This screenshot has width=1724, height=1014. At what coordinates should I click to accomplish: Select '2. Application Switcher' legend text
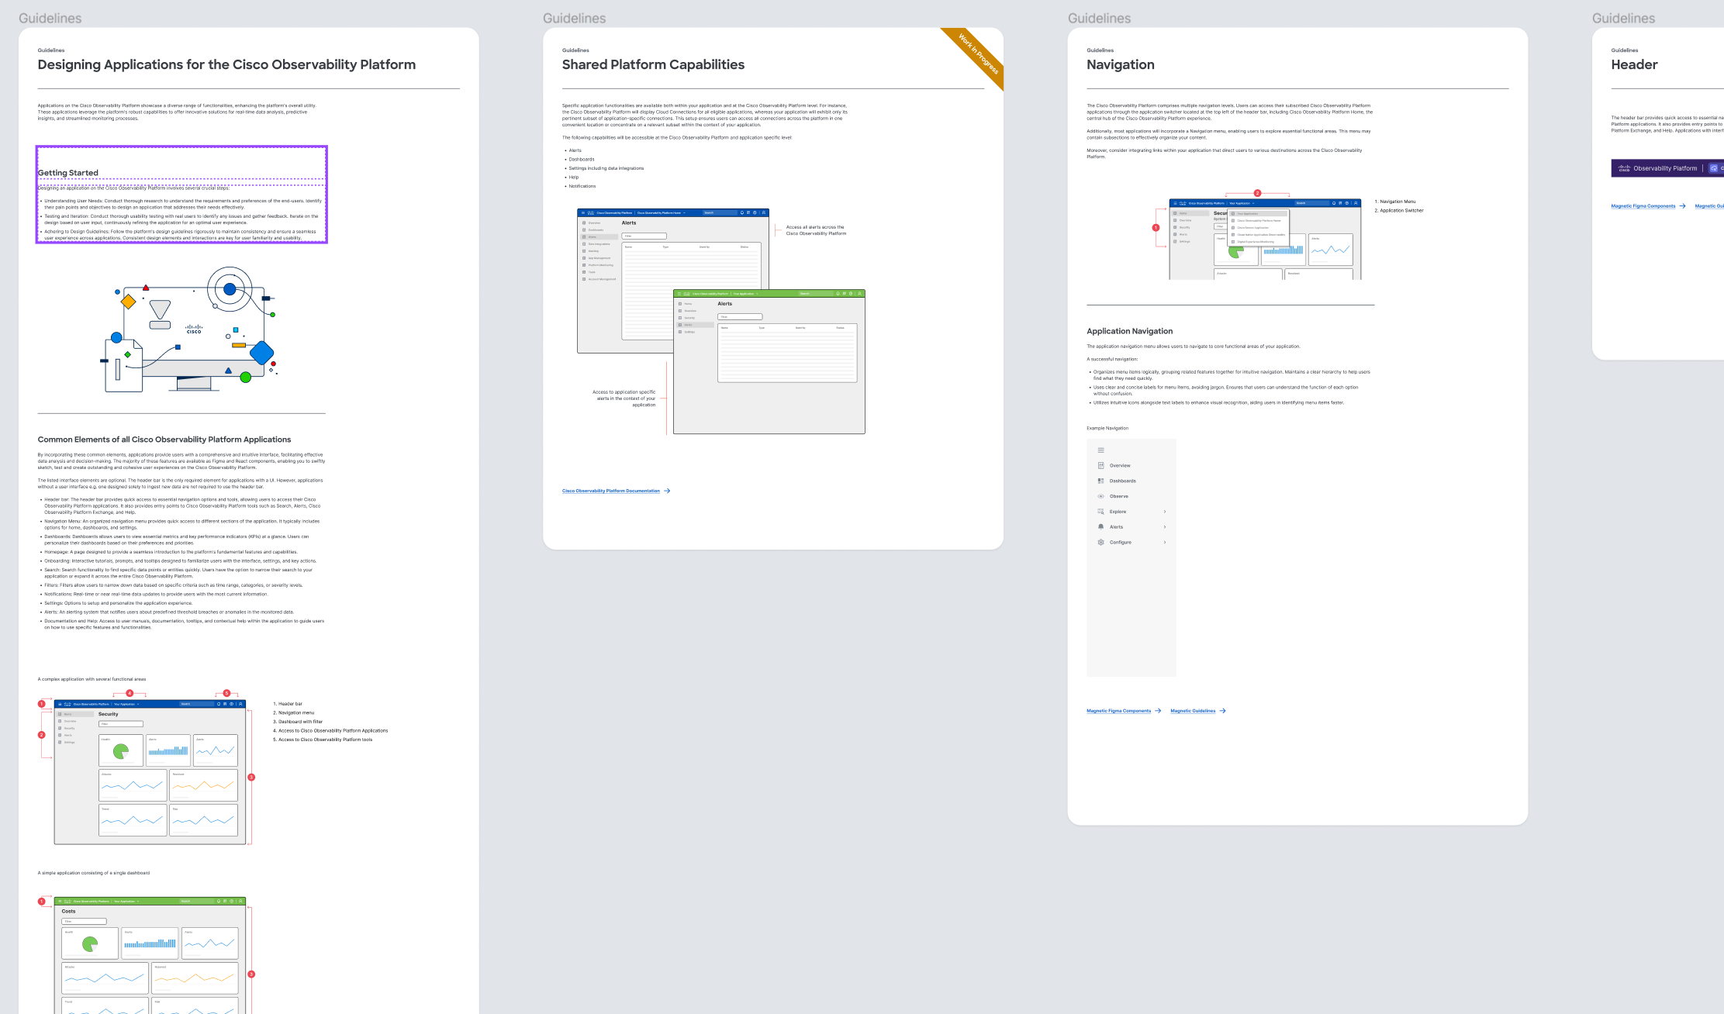point(1399,210)
